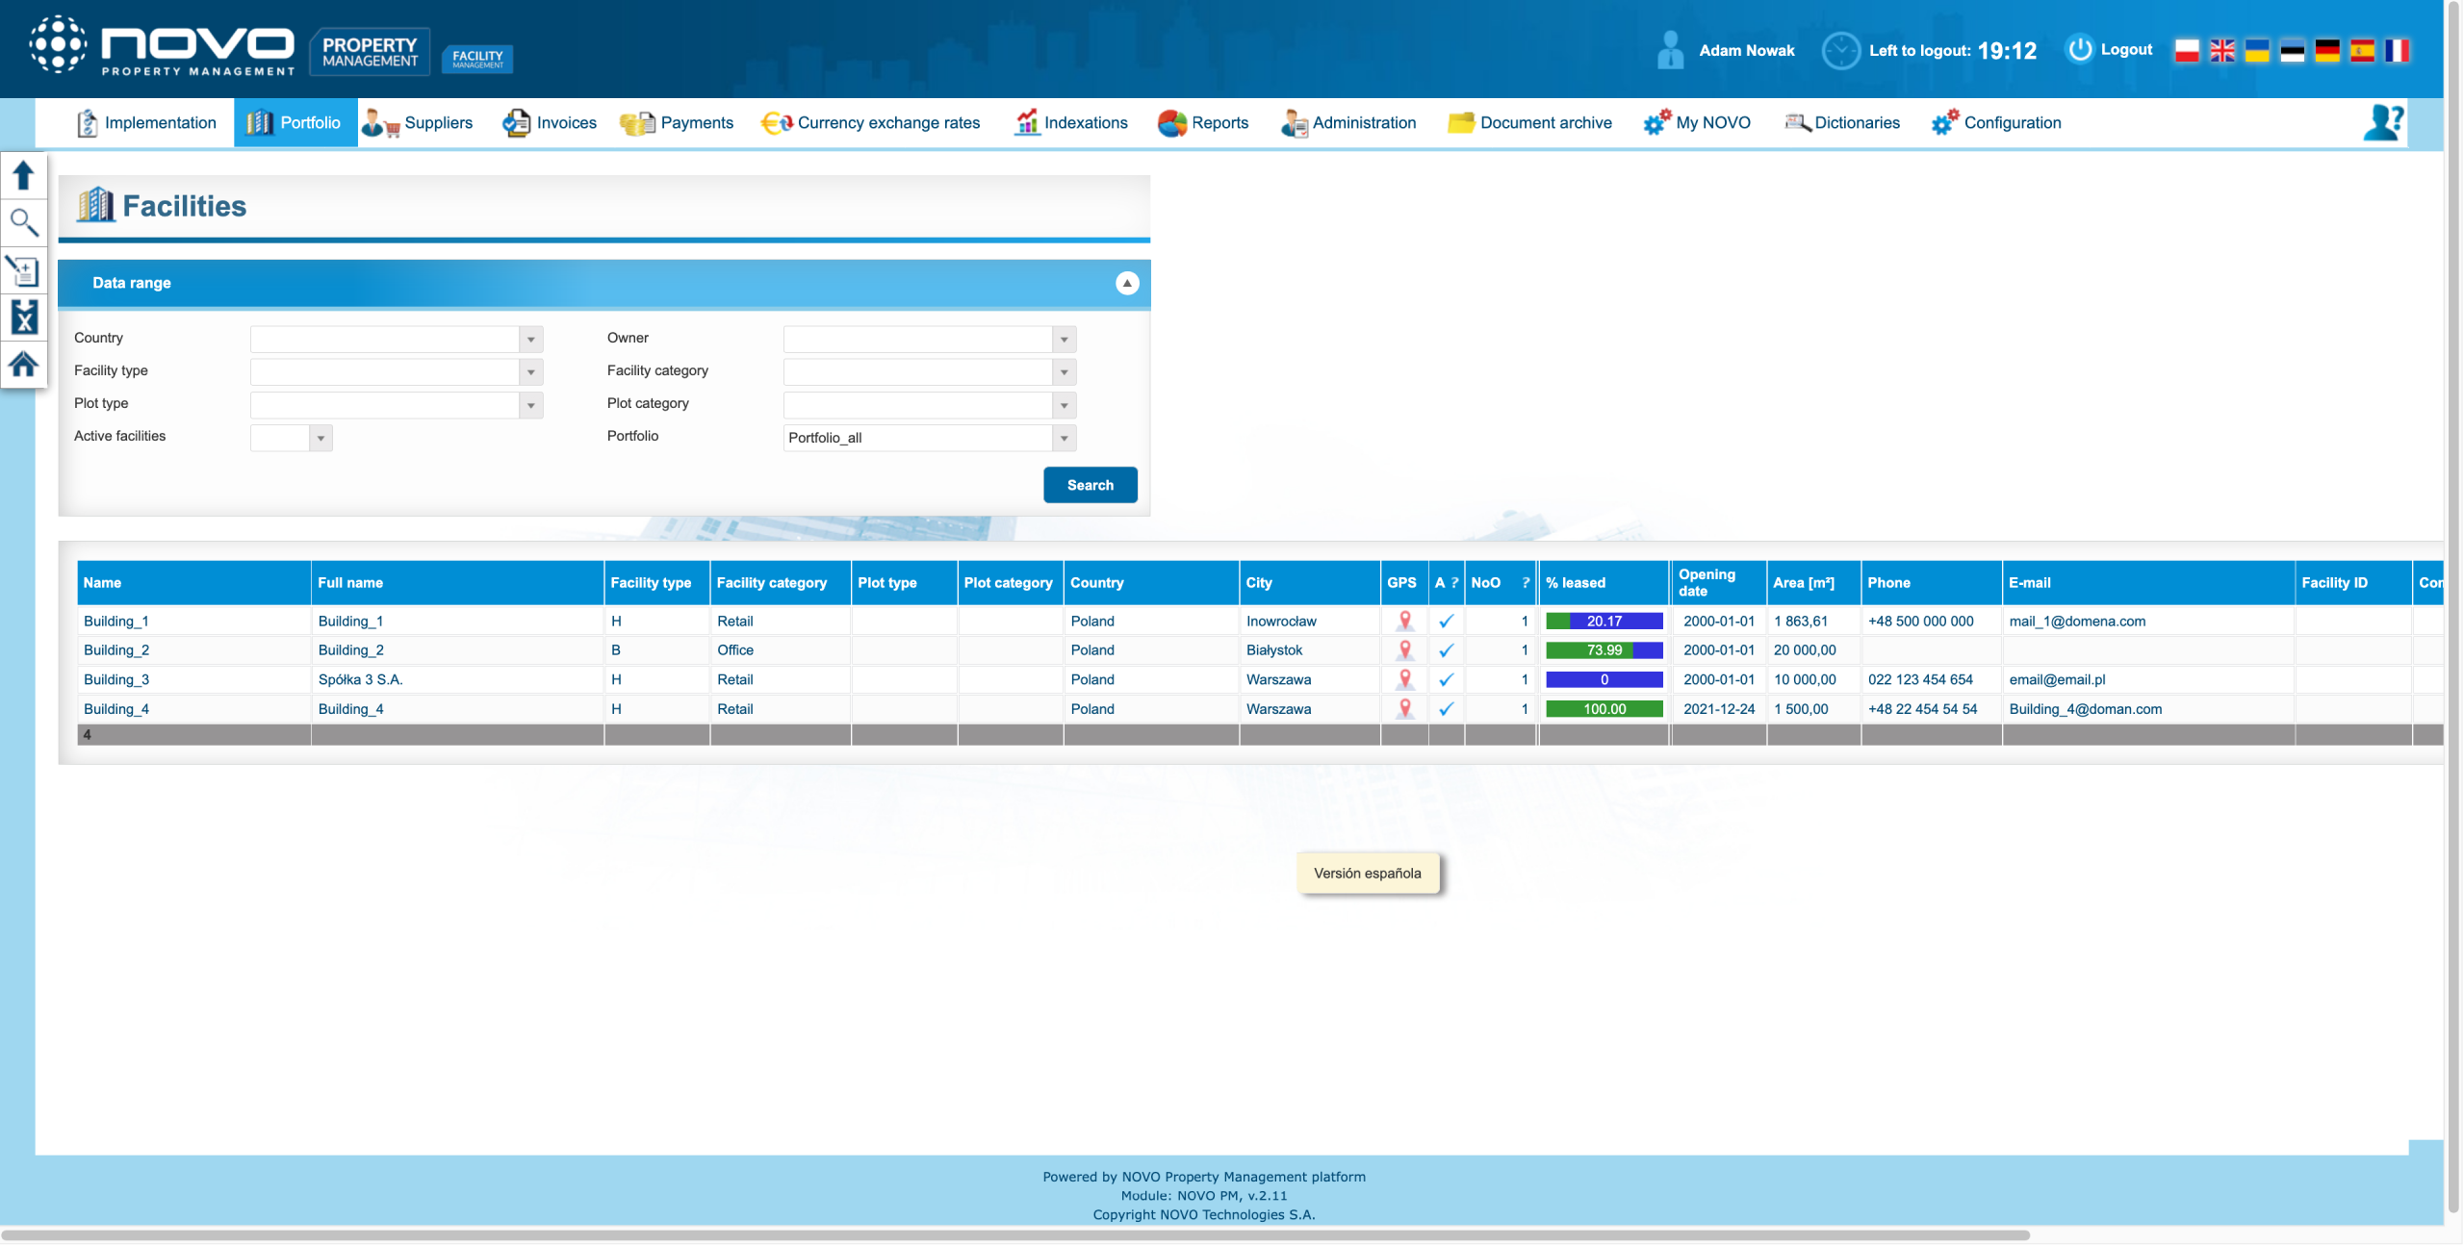Open GPS map pin for Building_1
Screen dimensions: 2464x1245
coord(1404,621)
